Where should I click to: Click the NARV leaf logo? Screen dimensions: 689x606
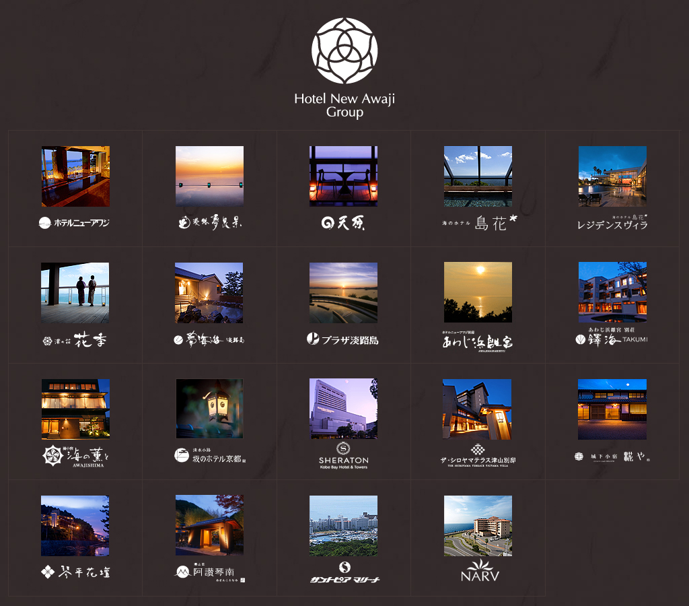click(x=480, y=571)
